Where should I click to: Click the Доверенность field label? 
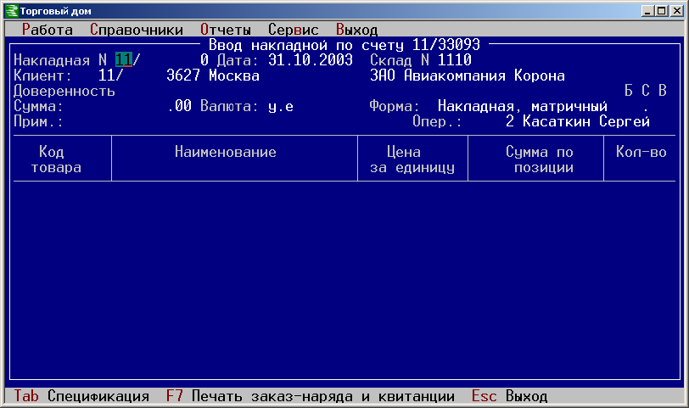point(64,91)
